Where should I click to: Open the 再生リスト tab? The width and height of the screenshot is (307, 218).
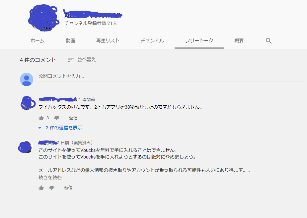(108, 41)
